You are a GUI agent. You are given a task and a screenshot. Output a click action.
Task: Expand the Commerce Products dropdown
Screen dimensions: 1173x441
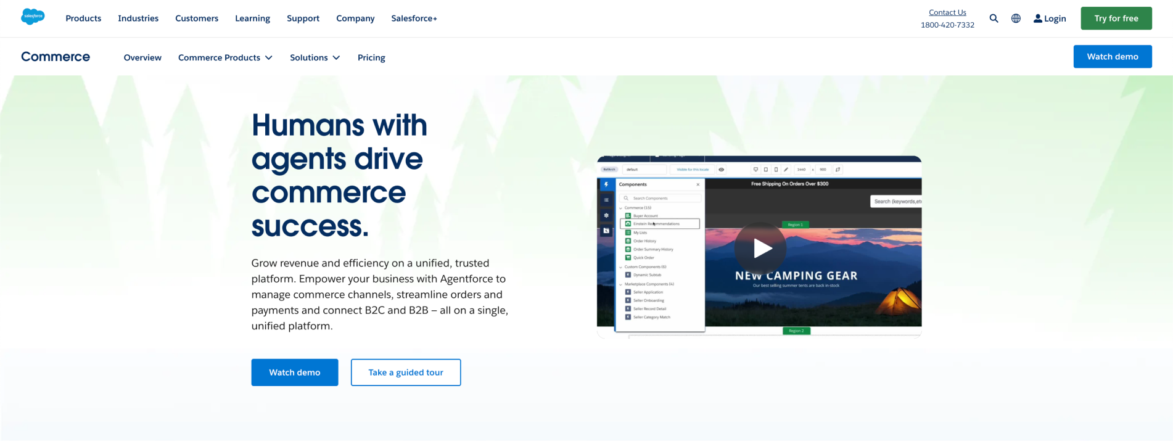click(225, 57)
